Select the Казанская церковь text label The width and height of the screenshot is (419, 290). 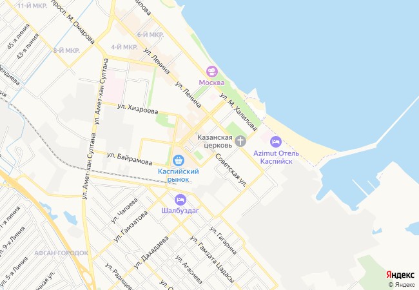(215, 141)
